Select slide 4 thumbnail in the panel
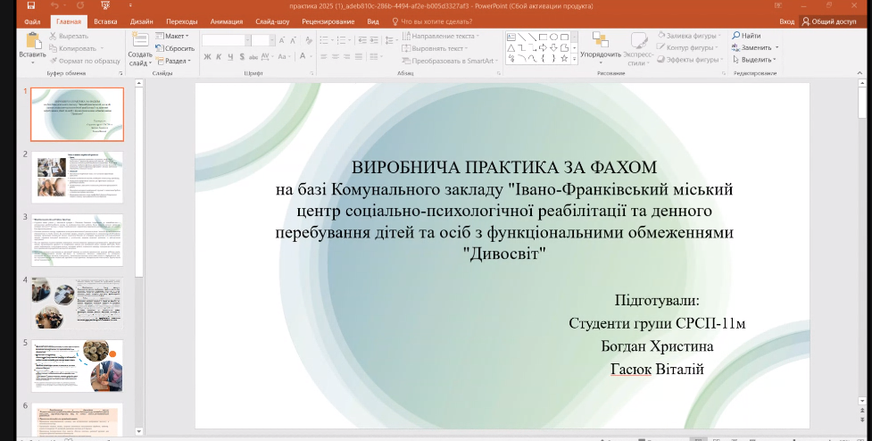Viewport: 872px width, 441px height. coord(77,304)
